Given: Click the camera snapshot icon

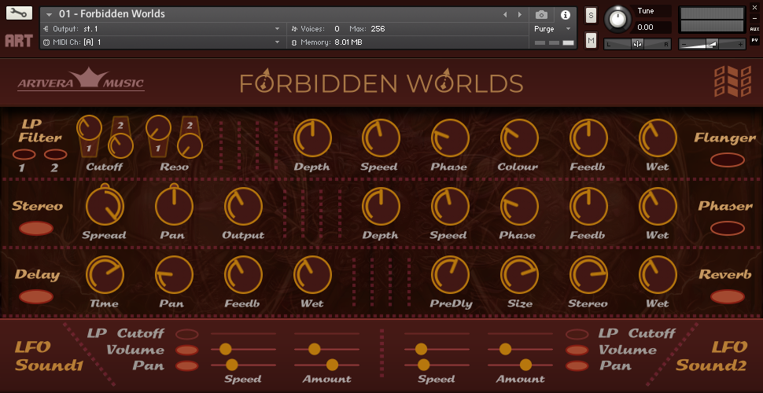Looking at the screenshot, I should 541,14.
